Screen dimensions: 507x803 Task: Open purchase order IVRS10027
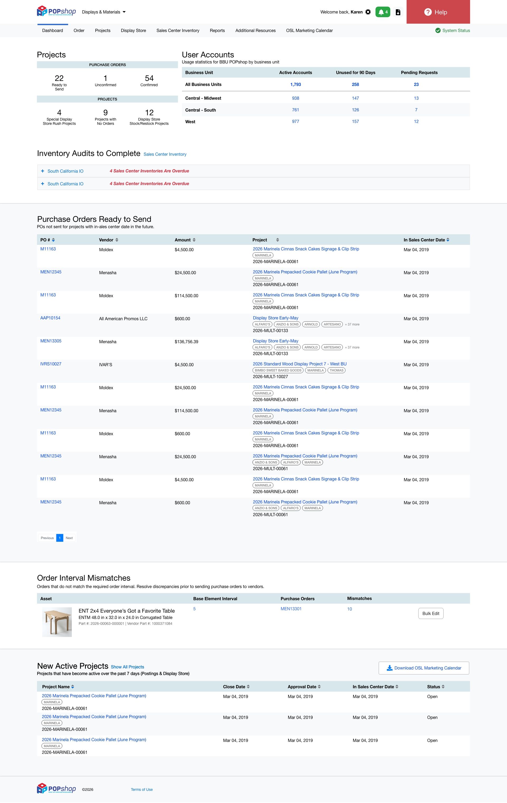click(x=51, y=364)
